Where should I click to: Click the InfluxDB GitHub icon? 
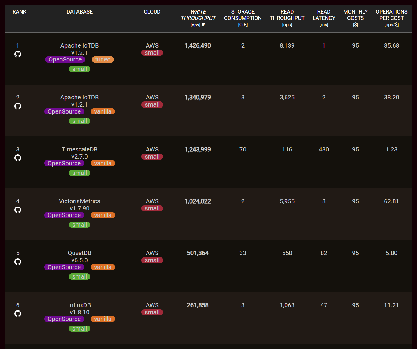click(x=18, y=313)
